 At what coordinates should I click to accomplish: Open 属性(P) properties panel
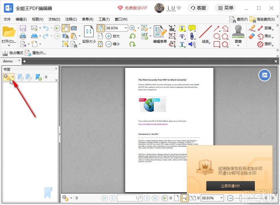tap(35, 53)
